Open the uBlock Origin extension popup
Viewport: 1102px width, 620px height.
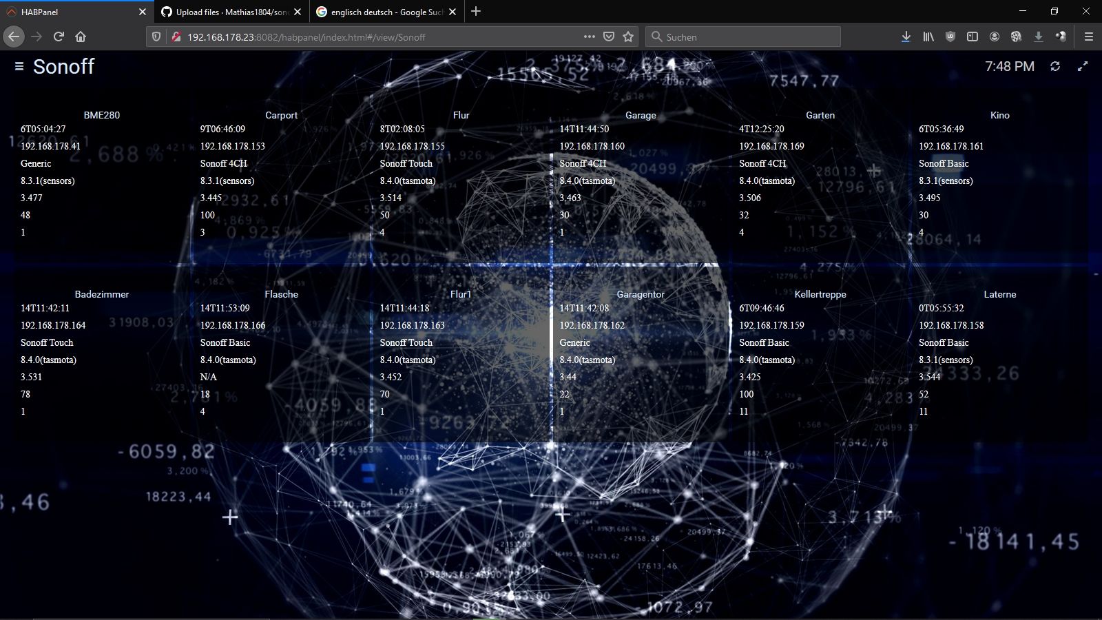click(x=950, y=37)
